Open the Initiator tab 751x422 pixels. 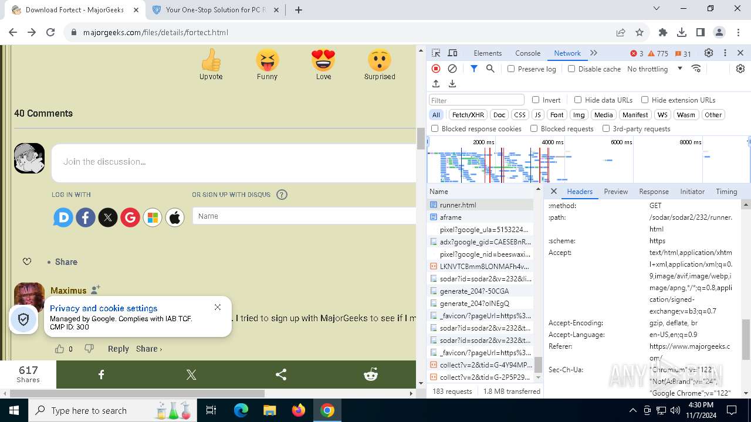click(x=692, y=192)
